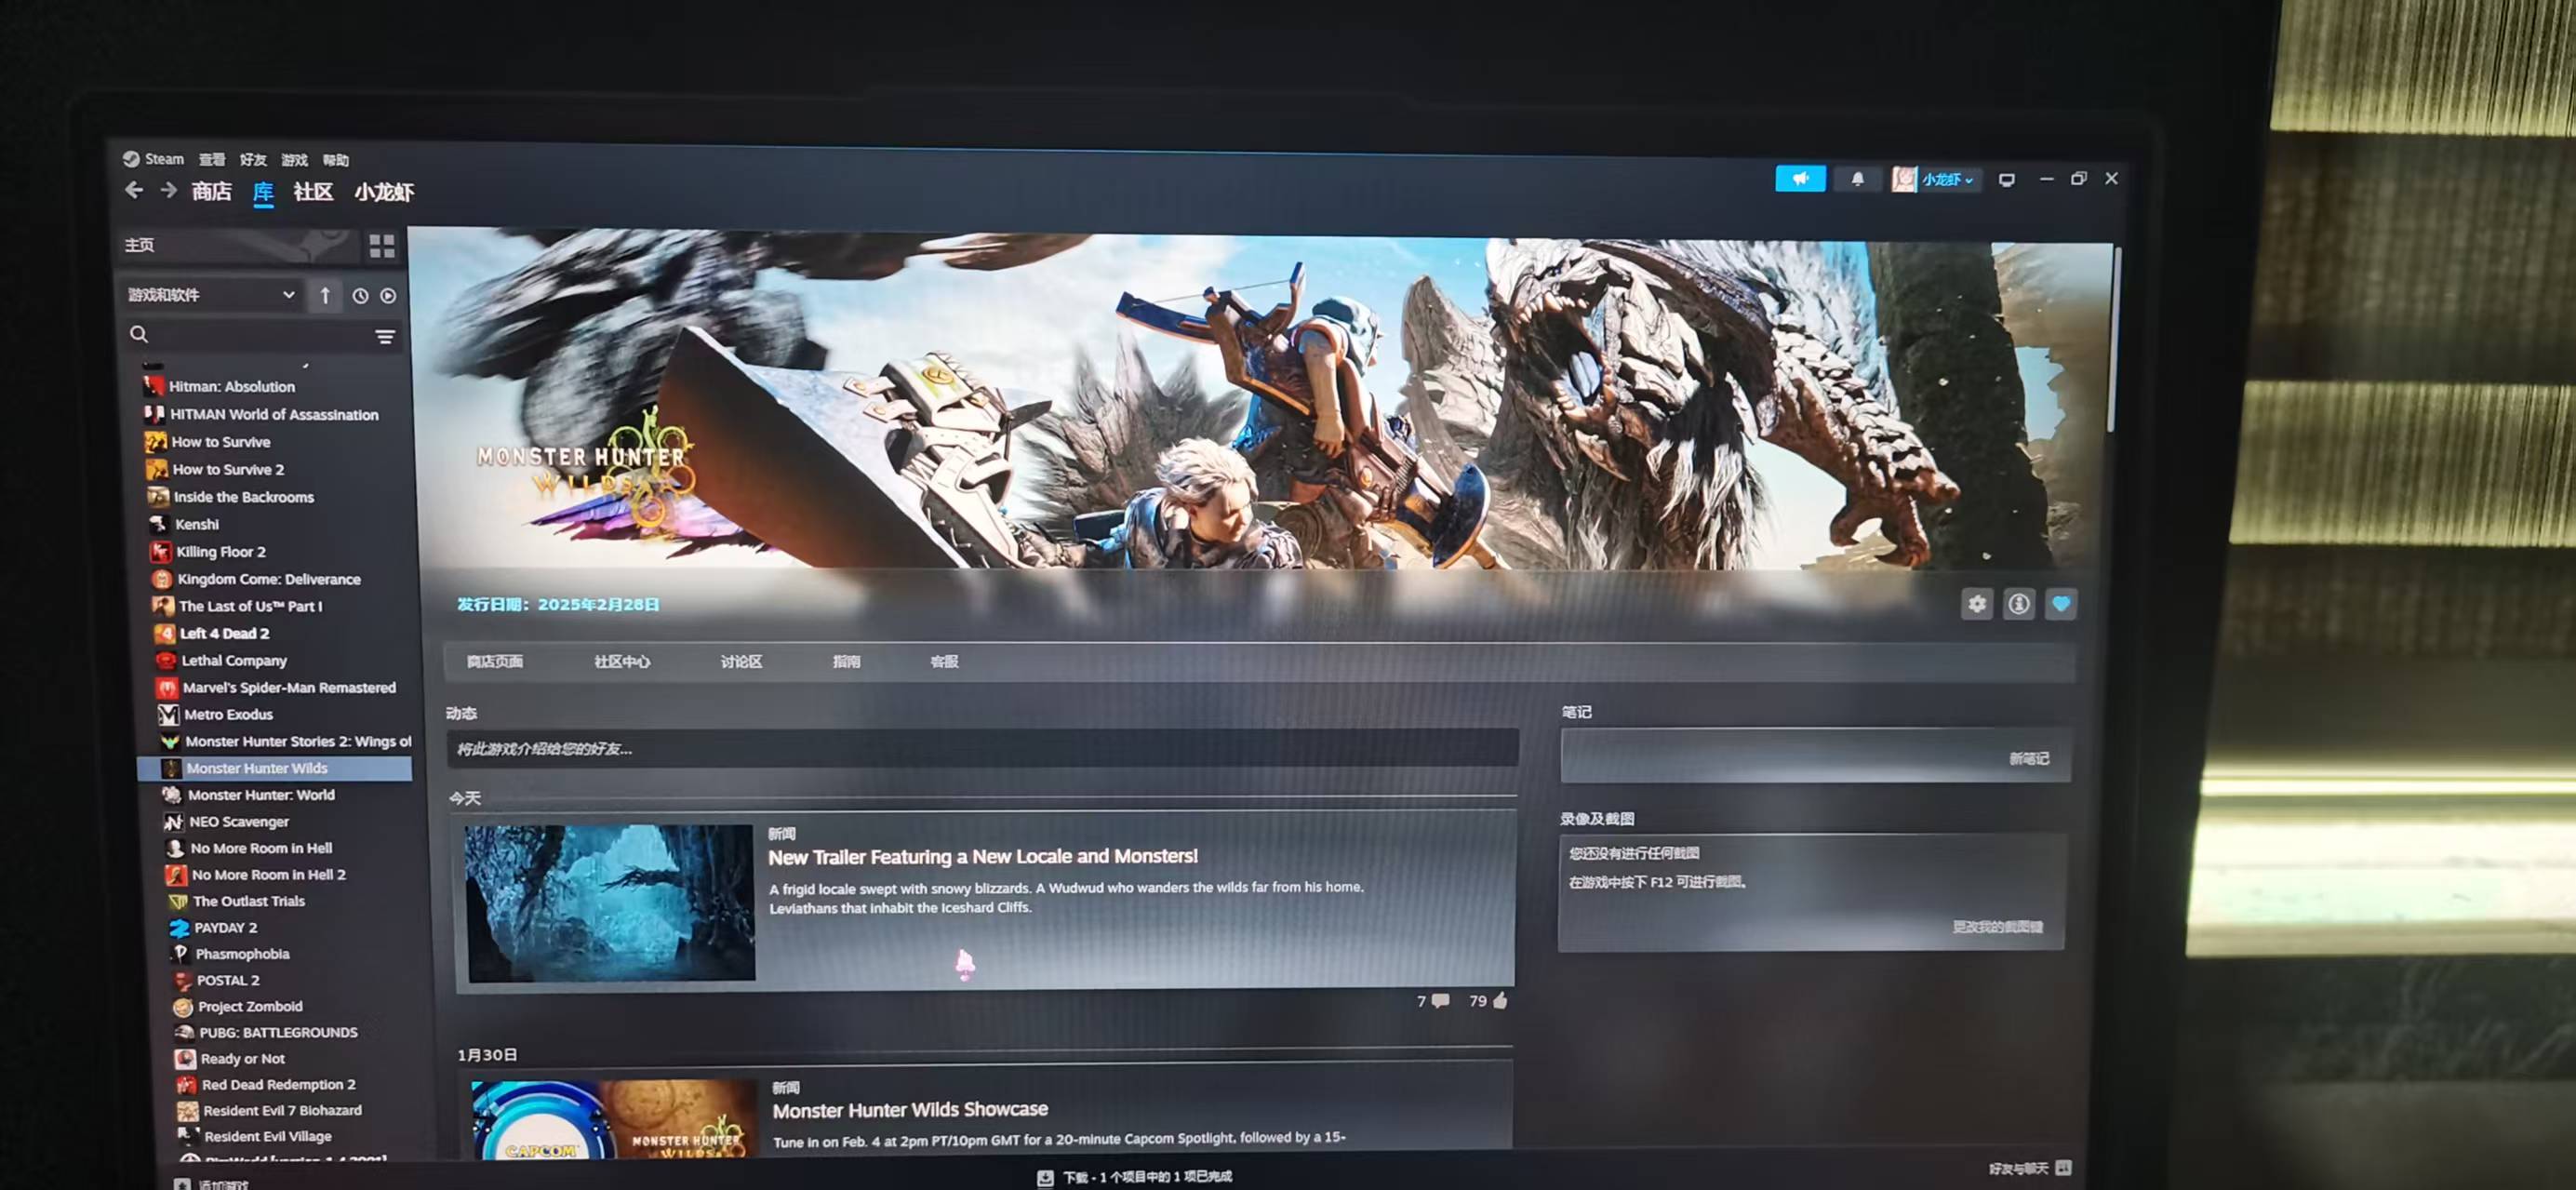Toggle the ready-to-play filter icon
Screen dimensions: 2576x1190
coord(388,296)
